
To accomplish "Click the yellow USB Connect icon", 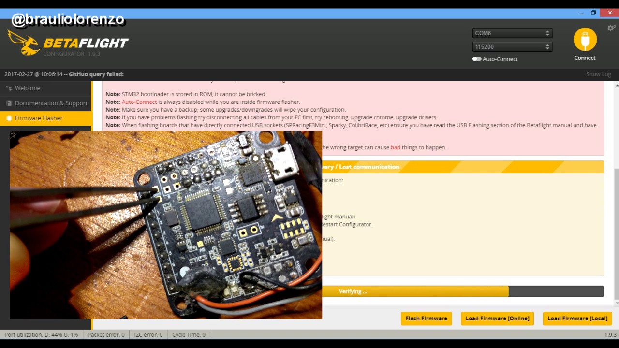I will click(585, 39).
